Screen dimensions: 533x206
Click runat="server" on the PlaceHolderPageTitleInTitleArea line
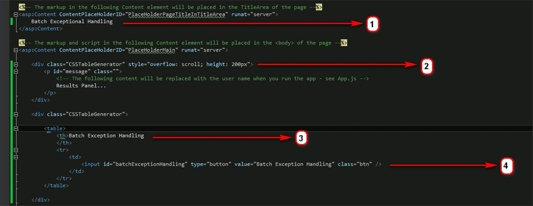253,15
